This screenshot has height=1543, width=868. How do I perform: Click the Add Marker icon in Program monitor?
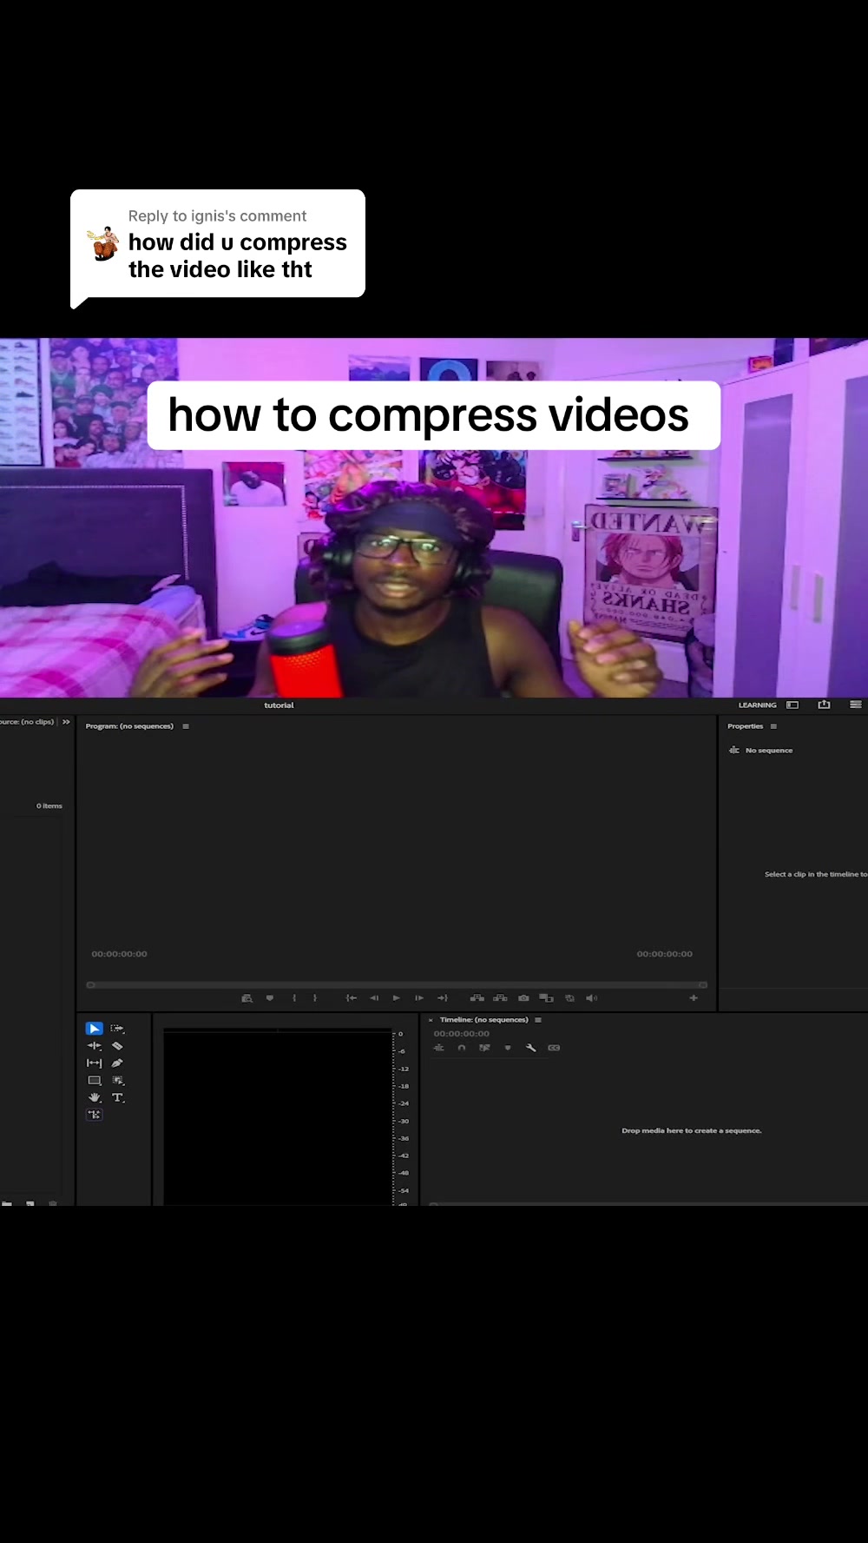tap(270, 998)
